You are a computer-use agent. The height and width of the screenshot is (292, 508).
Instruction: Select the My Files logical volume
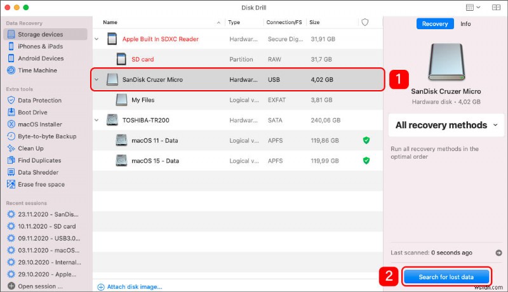tap(237, 100)
